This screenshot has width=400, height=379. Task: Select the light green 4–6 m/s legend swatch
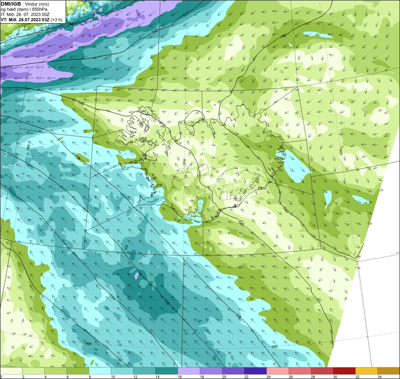point(56,371)
